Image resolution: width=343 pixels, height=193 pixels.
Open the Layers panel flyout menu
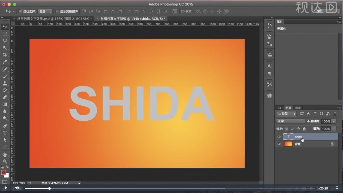[x=339, y=108]
